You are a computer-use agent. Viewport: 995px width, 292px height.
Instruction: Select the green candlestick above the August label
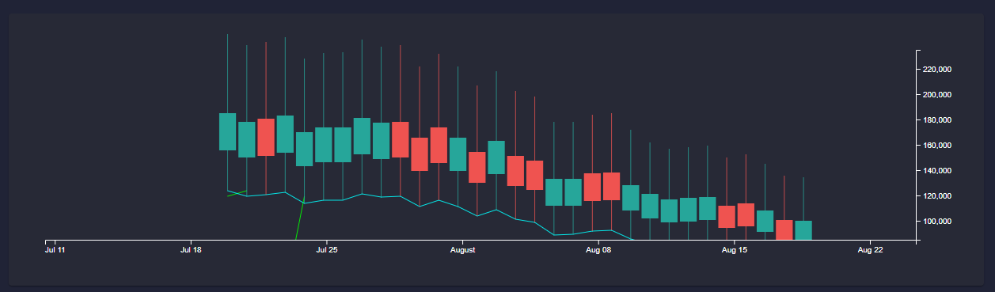point(458,154)
